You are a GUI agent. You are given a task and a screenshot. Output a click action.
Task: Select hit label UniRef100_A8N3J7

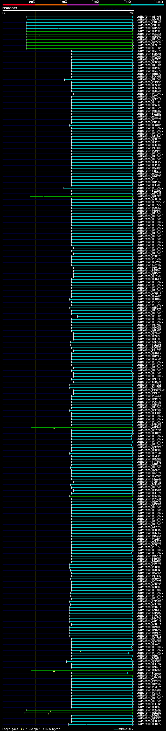[149, 74]
